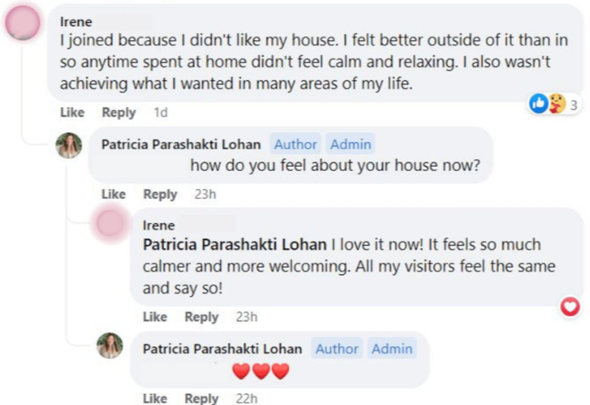Click Patricia Parashakti Lohan name on first reply

[x=181, y=145]
